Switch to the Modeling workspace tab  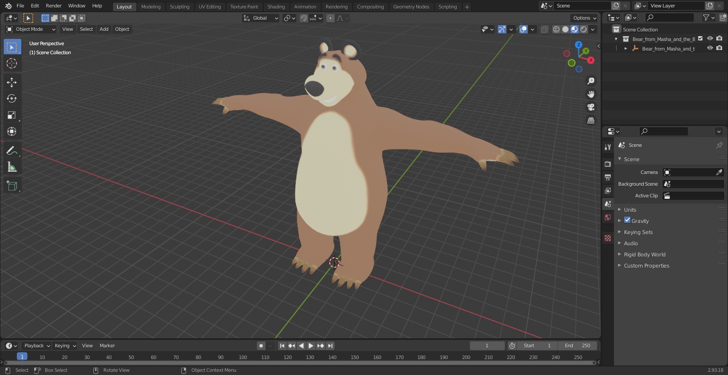pos(151,7)
